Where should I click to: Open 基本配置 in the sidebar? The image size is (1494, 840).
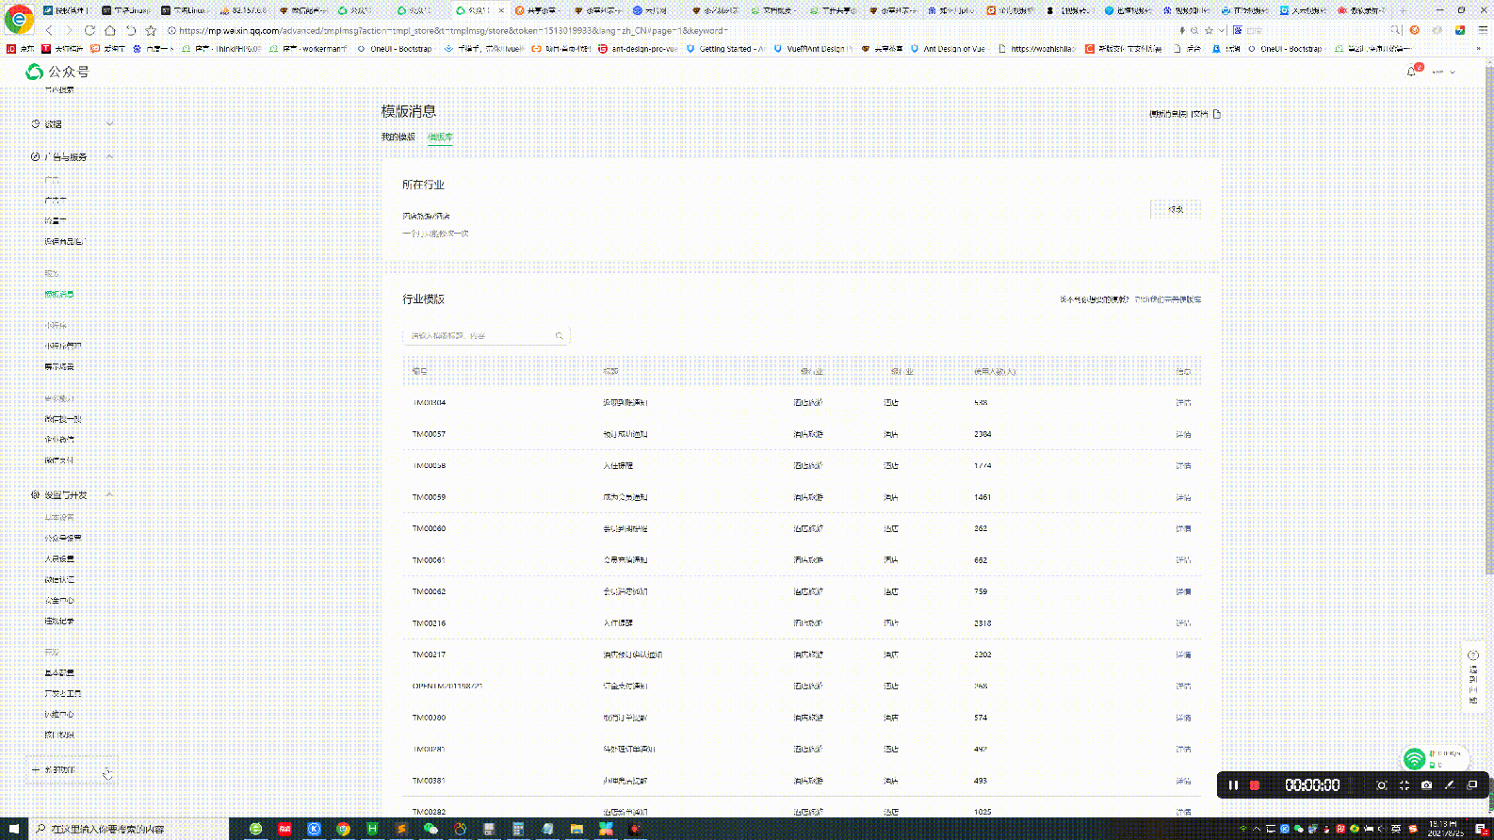[x=59, y=672]
